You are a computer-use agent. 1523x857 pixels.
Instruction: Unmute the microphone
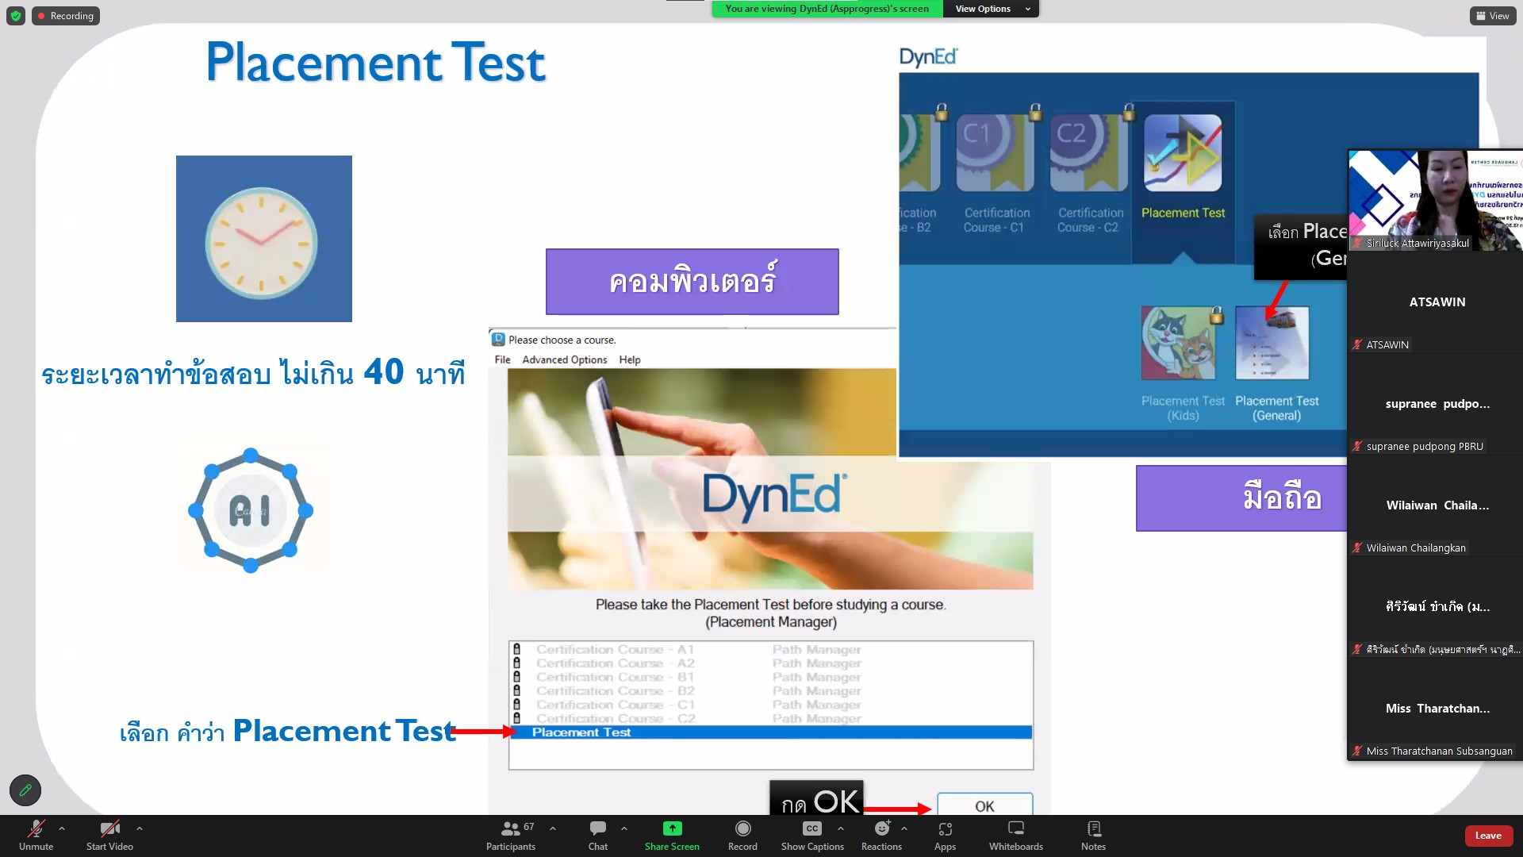[x=36, y=835]
